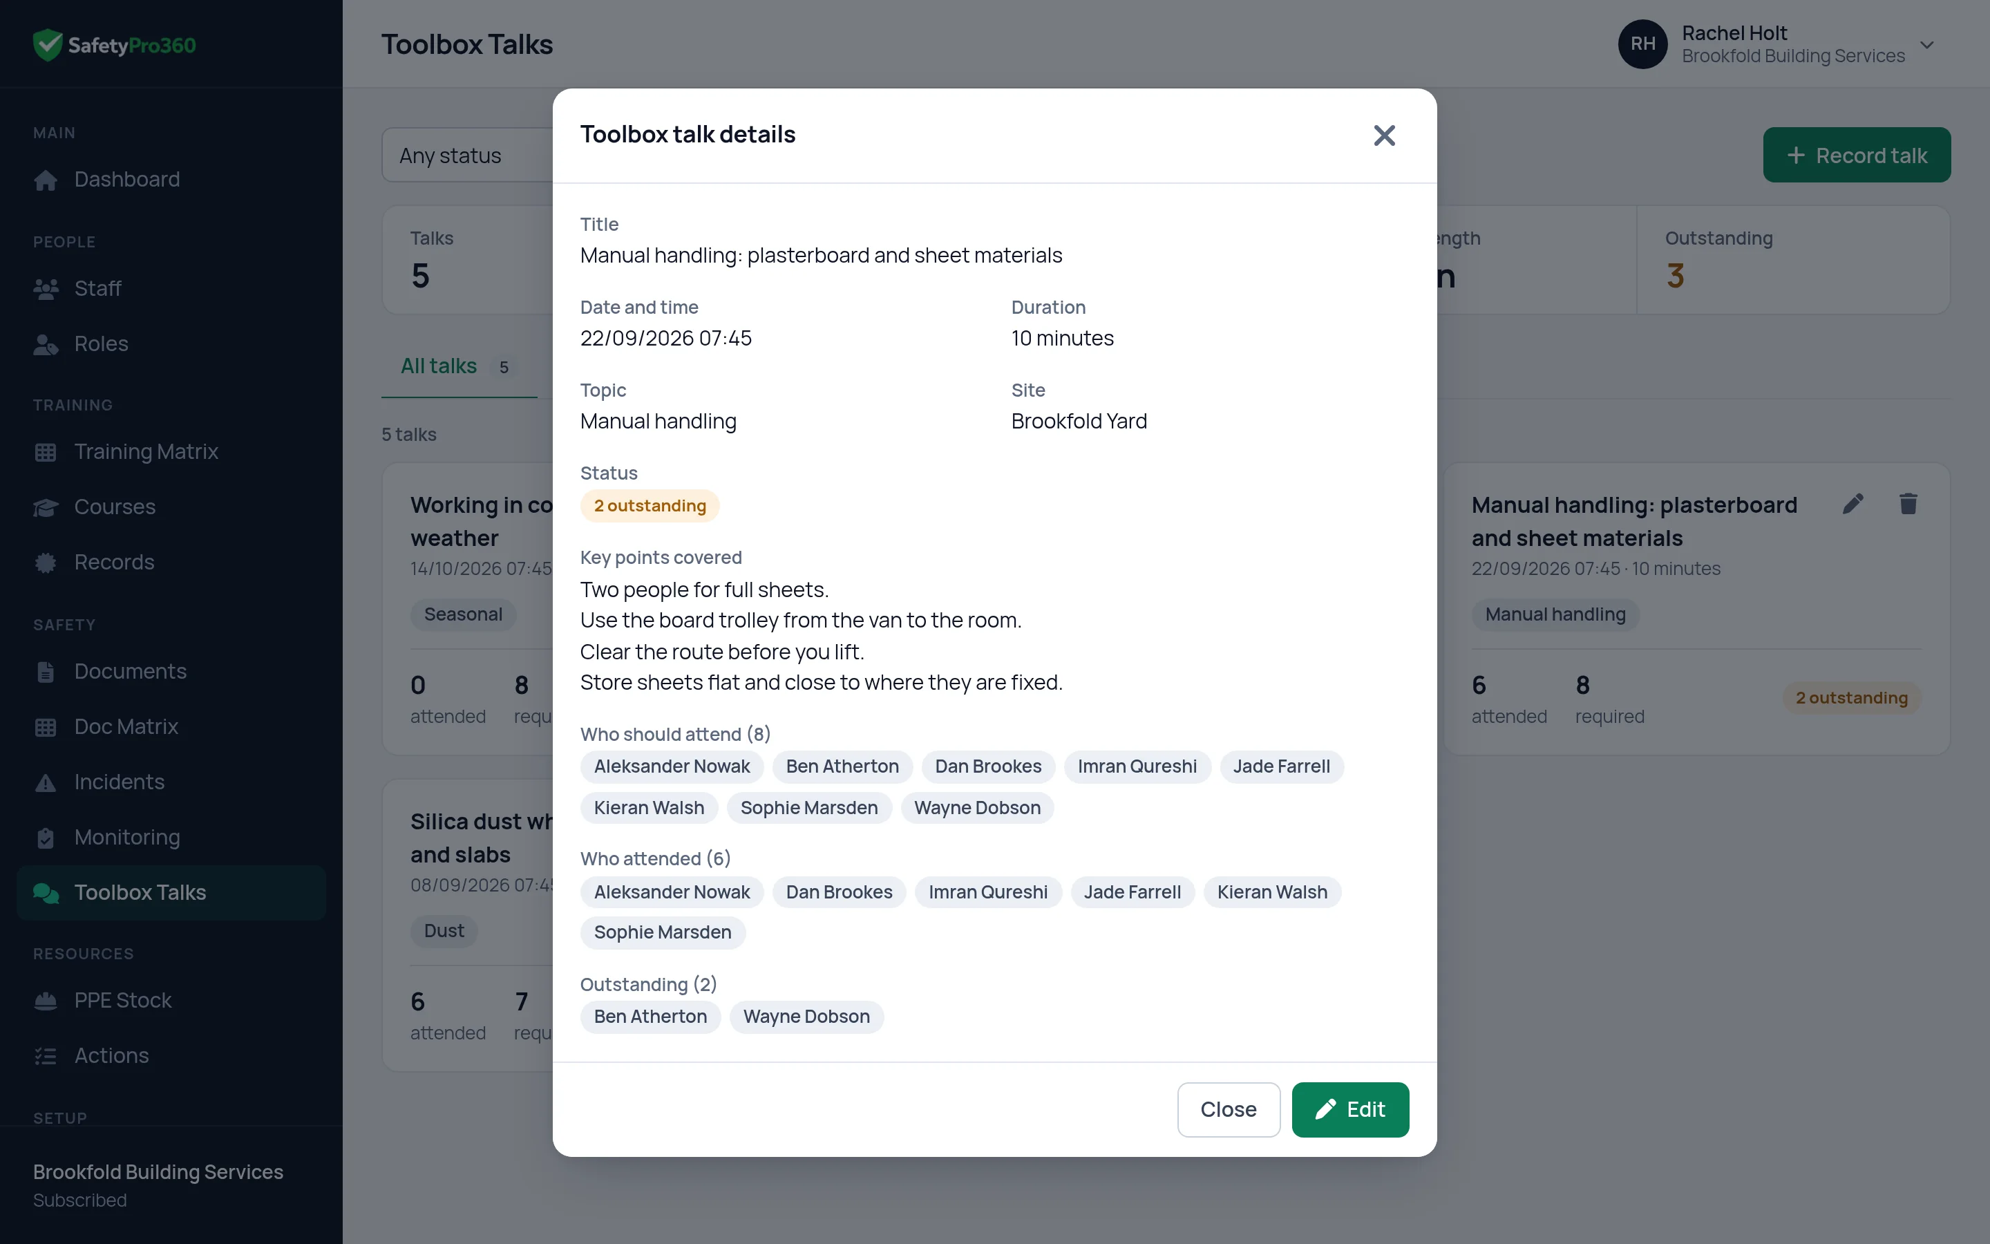Screen dimensions: 1990x1244
Task: Click the Courses graduation cap icon
Action: pyautogui.click(x=46, y=507)
